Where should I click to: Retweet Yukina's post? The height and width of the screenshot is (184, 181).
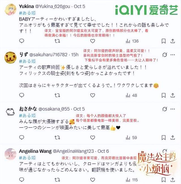coord(57,41)
